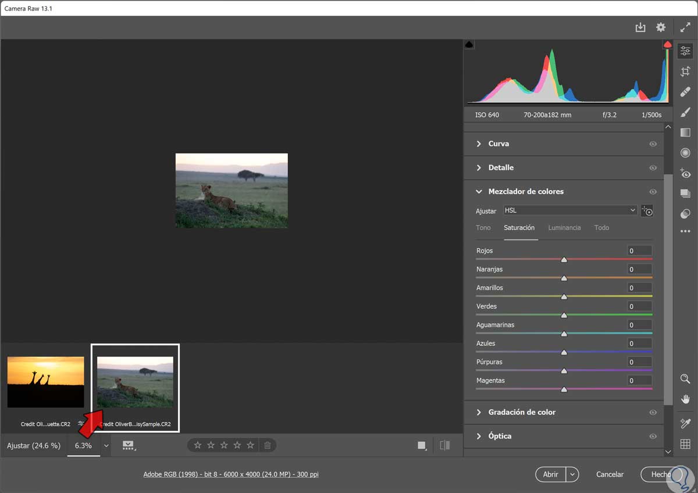Set five star rating
Screen dimensions: 698x493
250,445
